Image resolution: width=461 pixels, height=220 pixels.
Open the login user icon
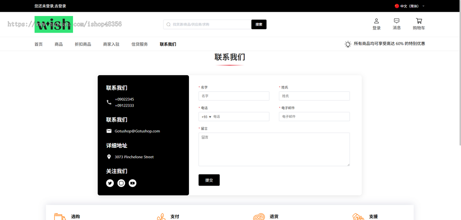click(376, 21)
